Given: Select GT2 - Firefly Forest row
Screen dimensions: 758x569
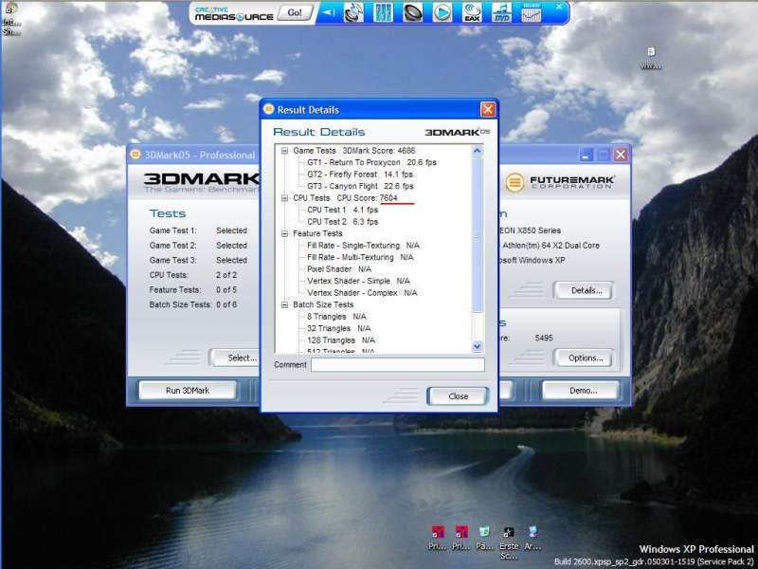Looking at the screenshot, I should pos(360,174).
